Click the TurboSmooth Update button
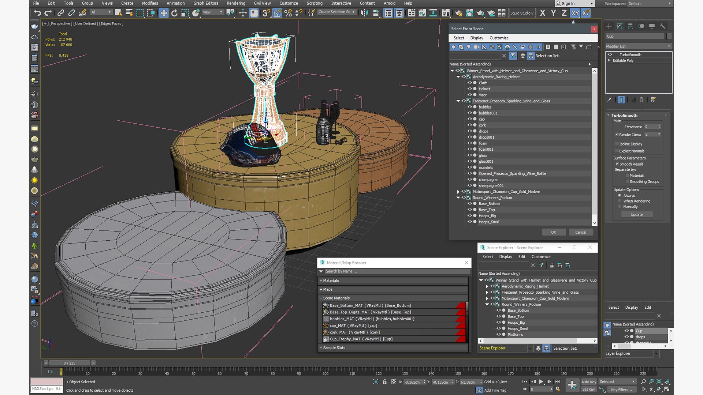 (x=636, y=214)
